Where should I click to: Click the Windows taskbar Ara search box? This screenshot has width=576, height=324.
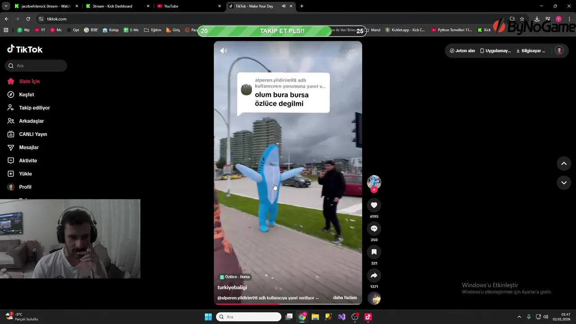pos(249,317)
